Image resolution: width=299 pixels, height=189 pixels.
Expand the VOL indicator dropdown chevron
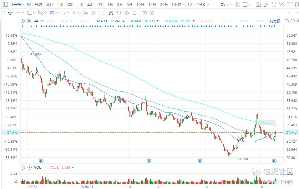click(x=45, y=167)
